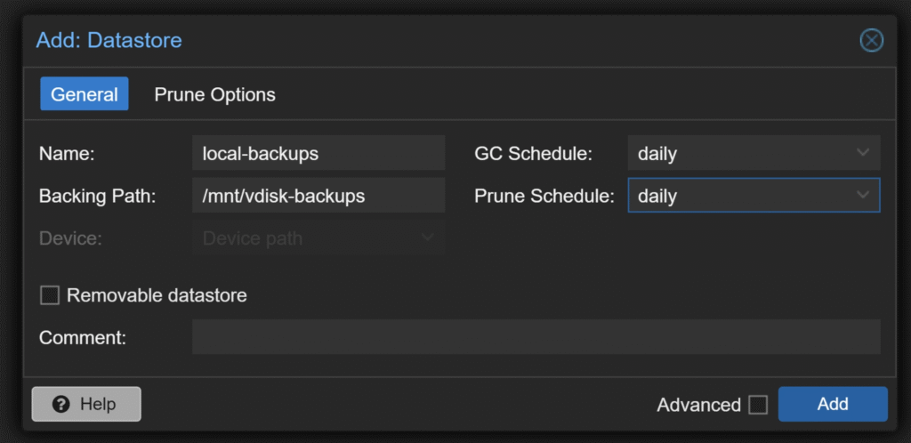The height and width of the screenshot is (443, 911).
Task: Click the Removable datastore label text
Action: click(x=157, y=295)
